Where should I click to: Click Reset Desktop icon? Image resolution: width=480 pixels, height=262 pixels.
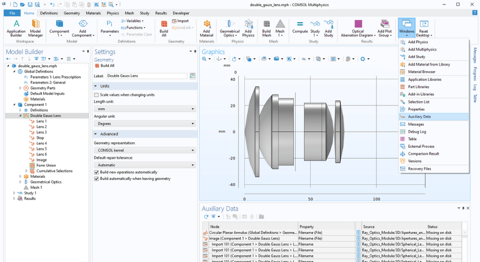point(423,27)
